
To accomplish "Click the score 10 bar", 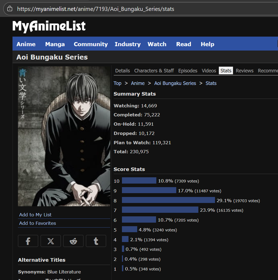I will pyautogui.click(x=139, y=181).
